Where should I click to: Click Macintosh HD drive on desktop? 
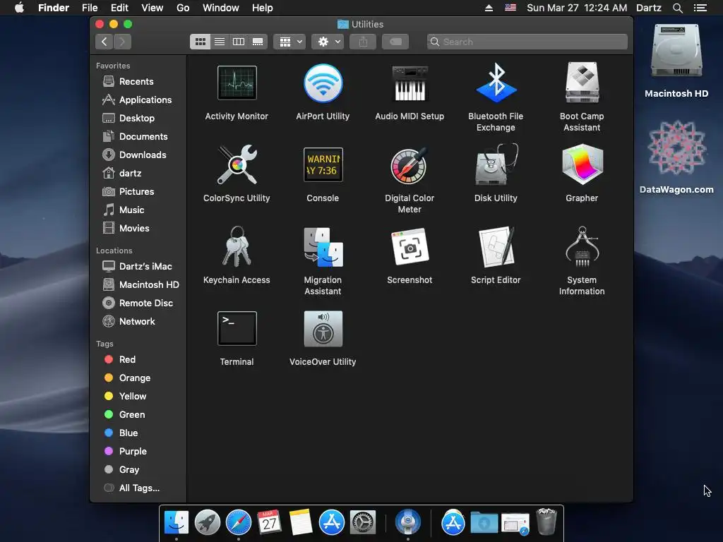click(676, 51)
